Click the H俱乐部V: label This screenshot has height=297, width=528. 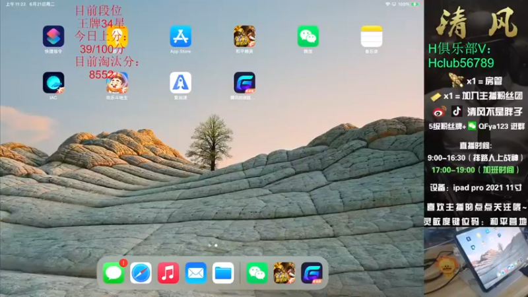[459, 49]
